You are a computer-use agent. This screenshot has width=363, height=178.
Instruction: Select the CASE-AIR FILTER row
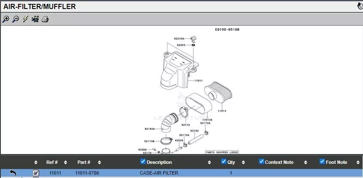(159, 173)
